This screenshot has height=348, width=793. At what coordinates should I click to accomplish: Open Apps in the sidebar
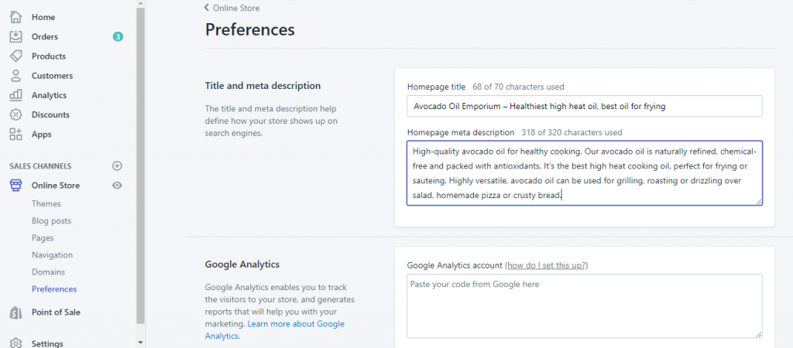pyautogui.click(x=42, y=135)
